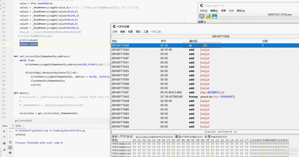This screenshot has width=299, height=157.
Task: Click the Cheat Engine scan progress bar
Action: [x=259, y=18]
